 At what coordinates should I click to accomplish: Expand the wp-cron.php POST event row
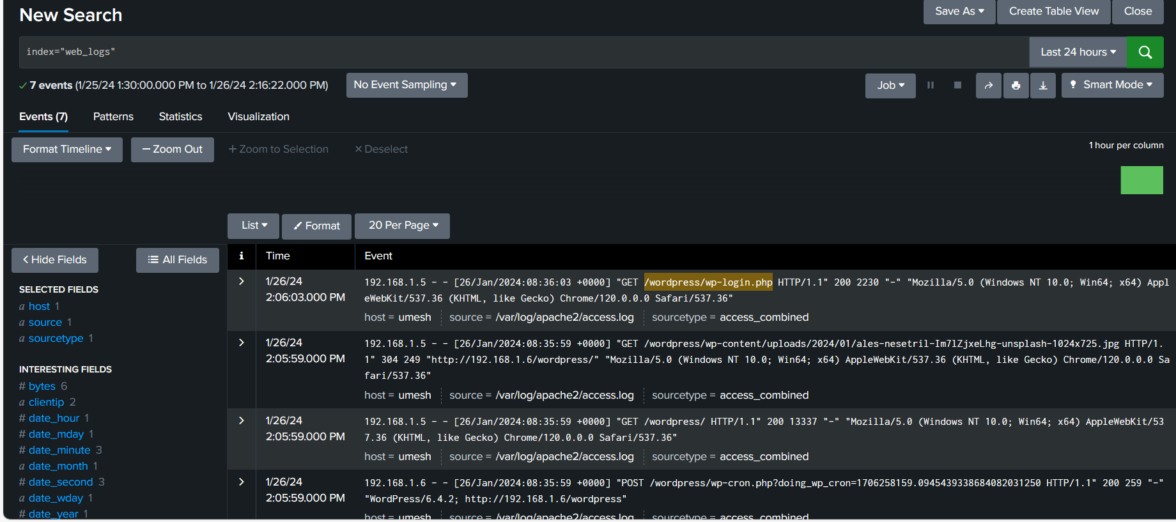(241, 482)
